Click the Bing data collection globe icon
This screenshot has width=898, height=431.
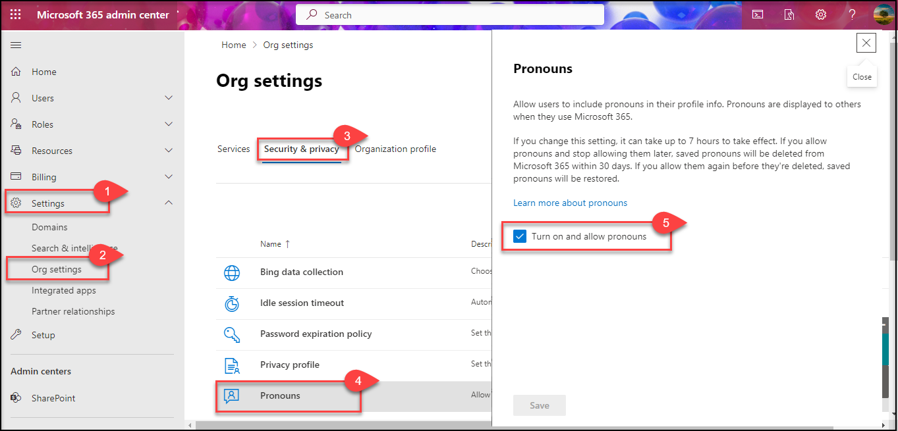click(x=232, y=272)
